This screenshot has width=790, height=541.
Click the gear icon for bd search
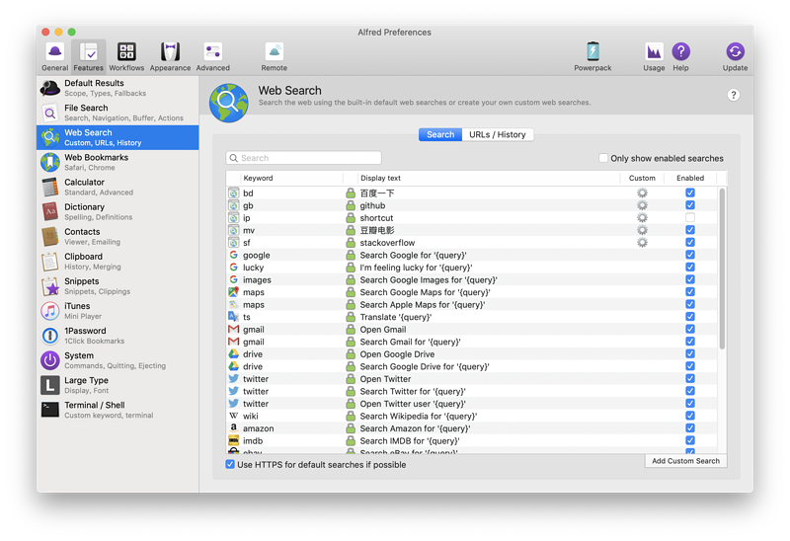click(x=642, y=193)
